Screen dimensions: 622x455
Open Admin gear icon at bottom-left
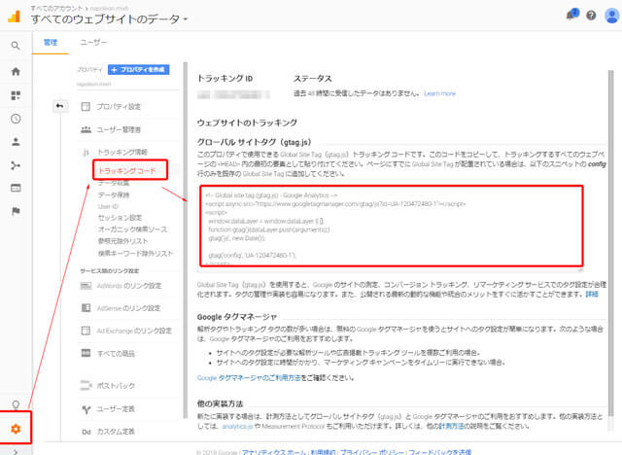[16, 429]
